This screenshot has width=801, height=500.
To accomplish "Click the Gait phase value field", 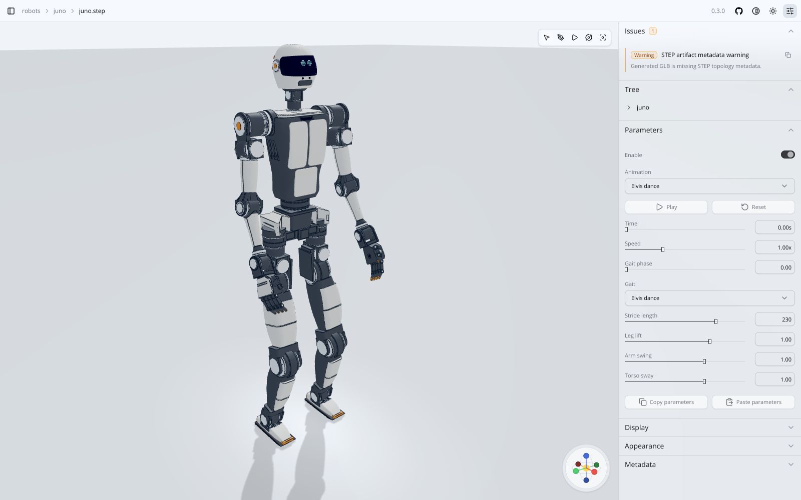I will [774, 267].
